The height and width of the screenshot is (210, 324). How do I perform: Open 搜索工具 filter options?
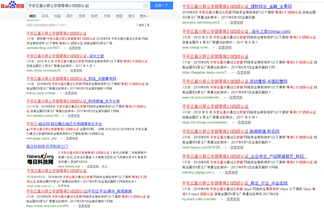coord(143,25)
